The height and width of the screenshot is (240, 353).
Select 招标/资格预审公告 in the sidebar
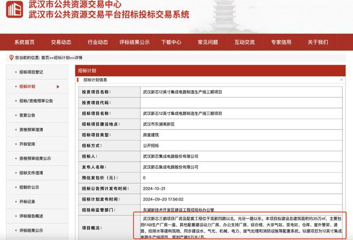[x=36, y=101]
